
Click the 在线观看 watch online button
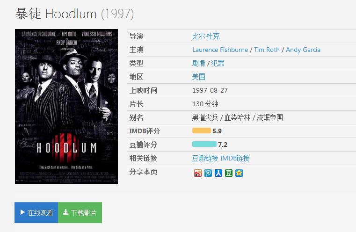pyautogui.click(x=36, y=213)
